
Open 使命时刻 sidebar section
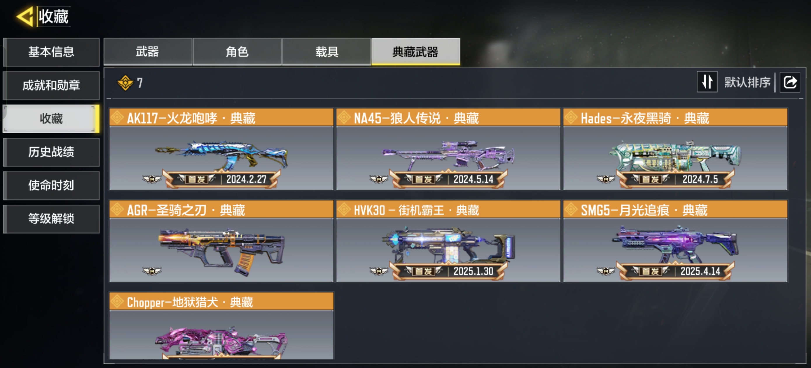pyautogui.click(x=51, y=185)
